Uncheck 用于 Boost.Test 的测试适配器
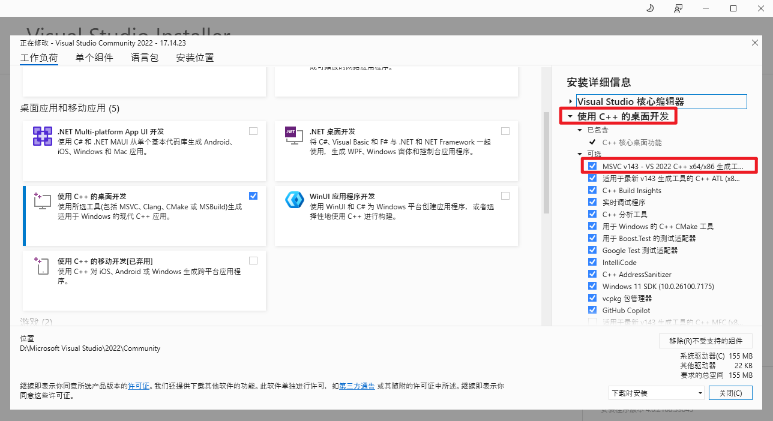The width and height of the screenshot is (773, 421). (x=593, y=238)
